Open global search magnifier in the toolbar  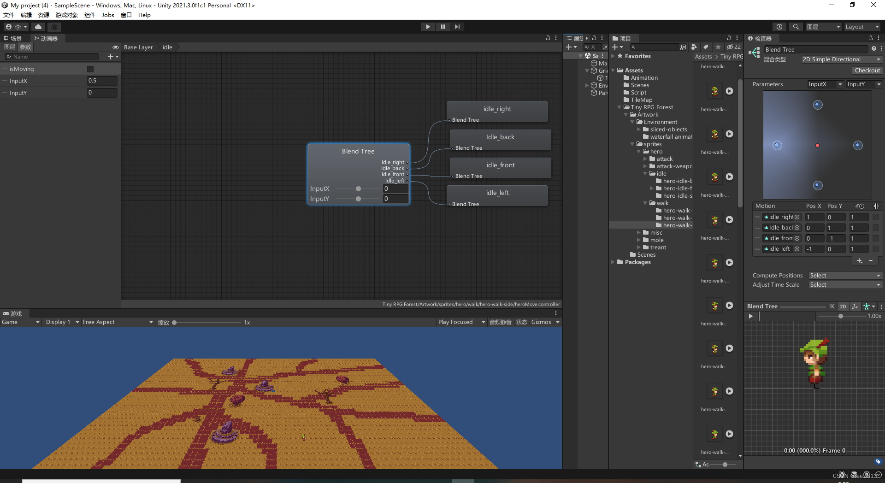click(x=796, y=27)
